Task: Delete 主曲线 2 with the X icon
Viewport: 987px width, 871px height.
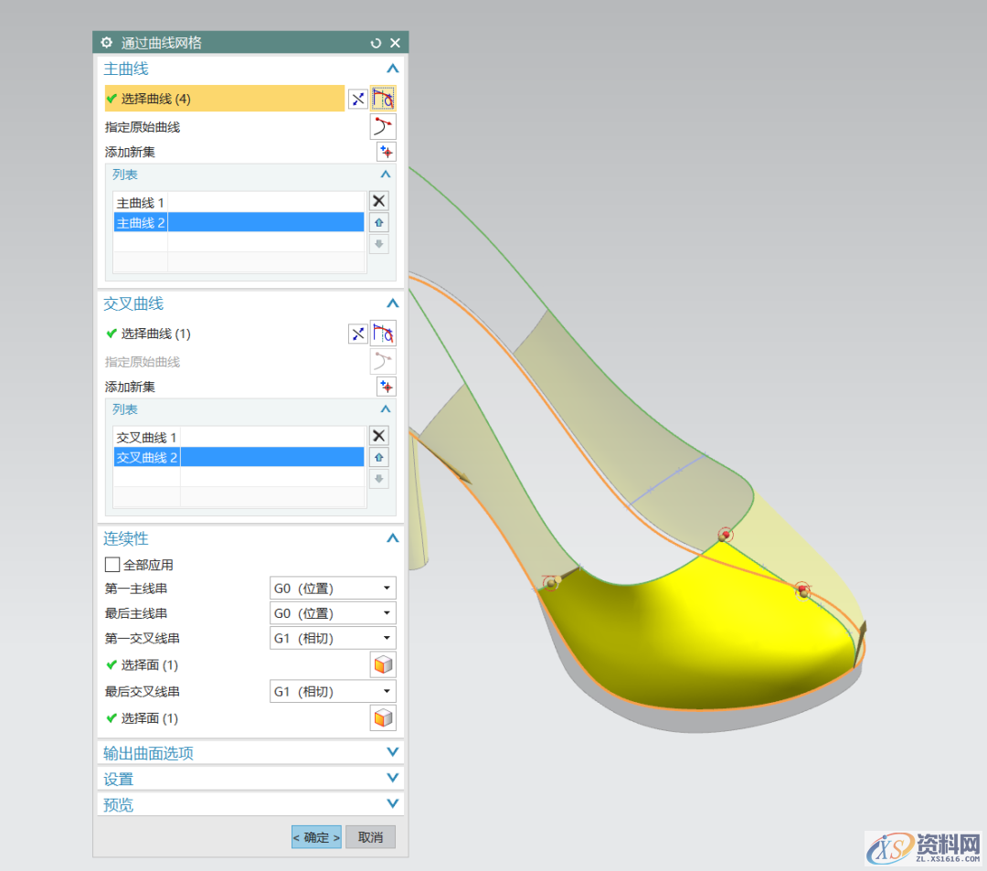Action: tap(378, 200)
